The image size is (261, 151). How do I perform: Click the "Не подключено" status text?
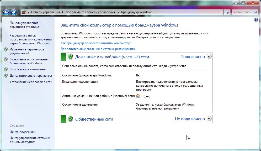(x=190, y=119)
